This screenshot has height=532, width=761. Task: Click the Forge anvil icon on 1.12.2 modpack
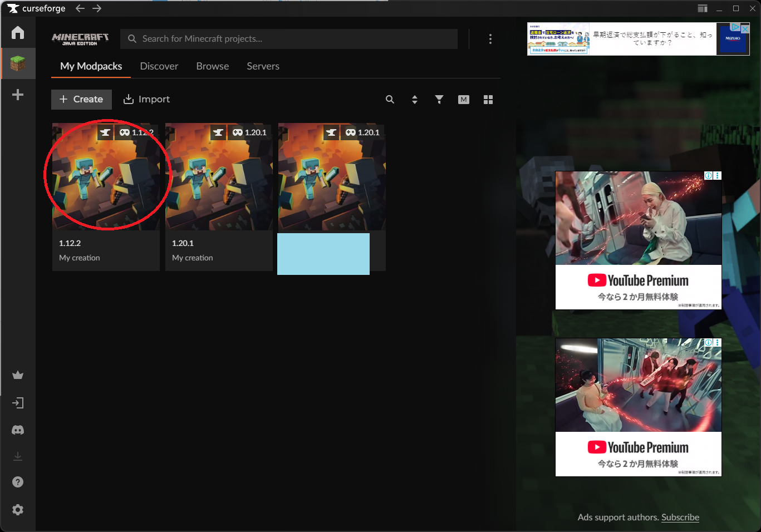pyautogui.click(x=105, y=132)
